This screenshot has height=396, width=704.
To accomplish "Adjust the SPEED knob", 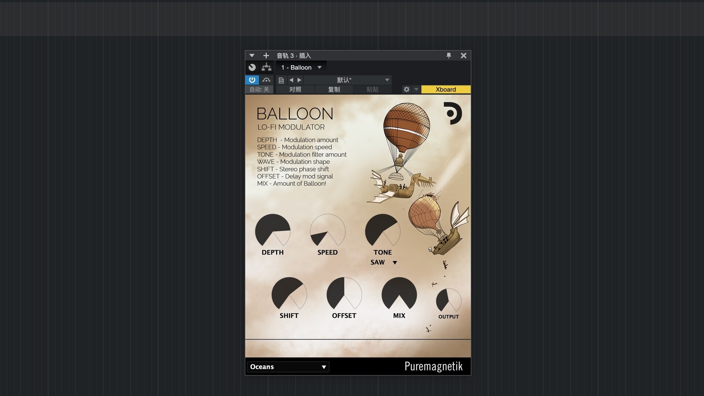I will (x=328, y=231).
